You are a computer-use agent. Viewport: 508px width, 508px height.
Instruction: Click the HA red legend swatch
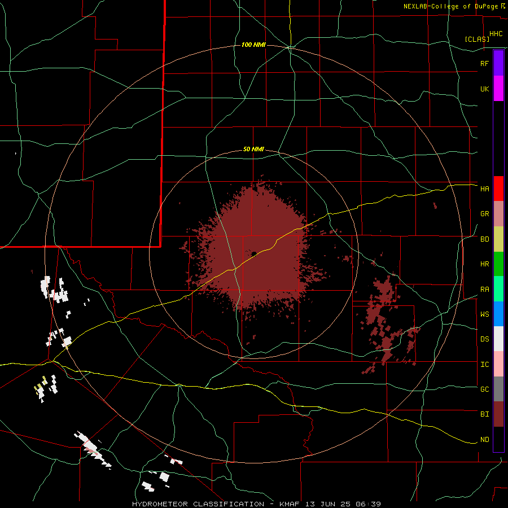[498, 189]
